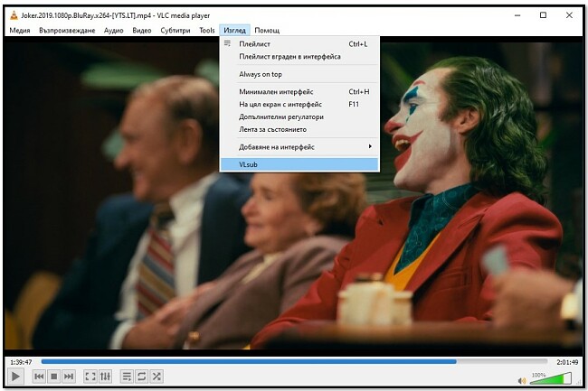The image size is (588, 391).
Task: Open the Медия menu
Action: [x=20, y=31]
